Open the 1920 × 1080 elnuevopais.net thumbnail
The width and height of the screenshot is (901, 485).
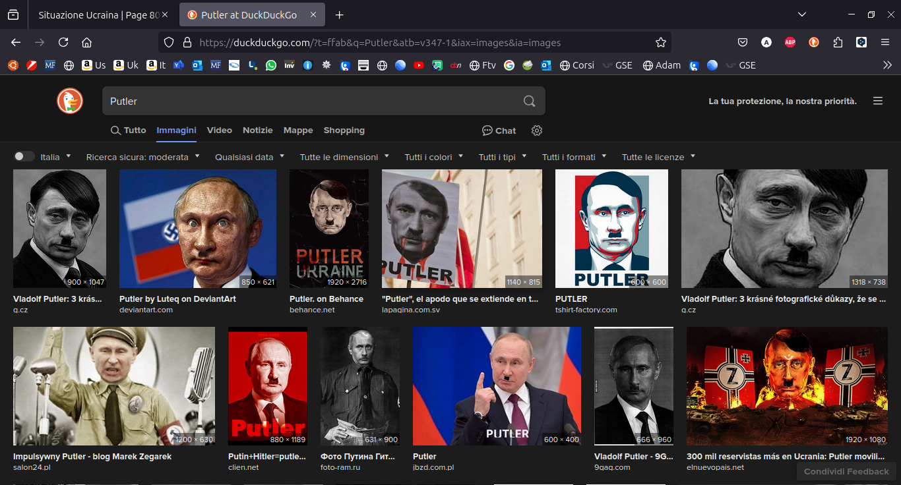pos(787,386)
